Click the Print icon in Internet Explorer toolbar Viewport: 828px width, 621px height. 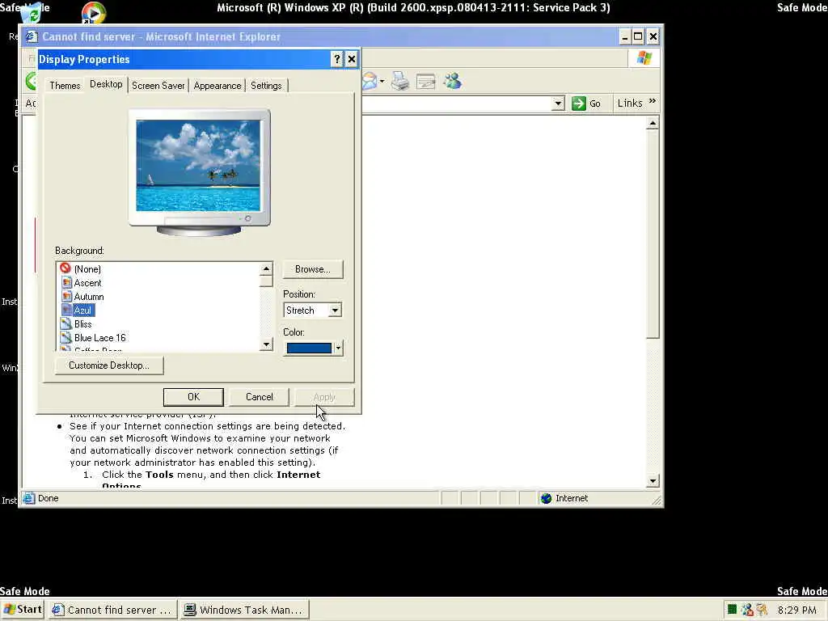click(x=400, y=82)
